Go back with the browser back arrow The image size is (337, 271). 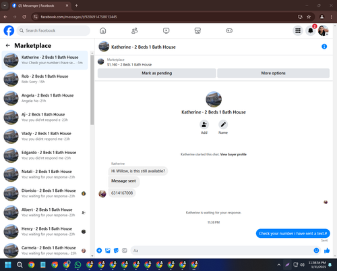(x=5, y=17)
